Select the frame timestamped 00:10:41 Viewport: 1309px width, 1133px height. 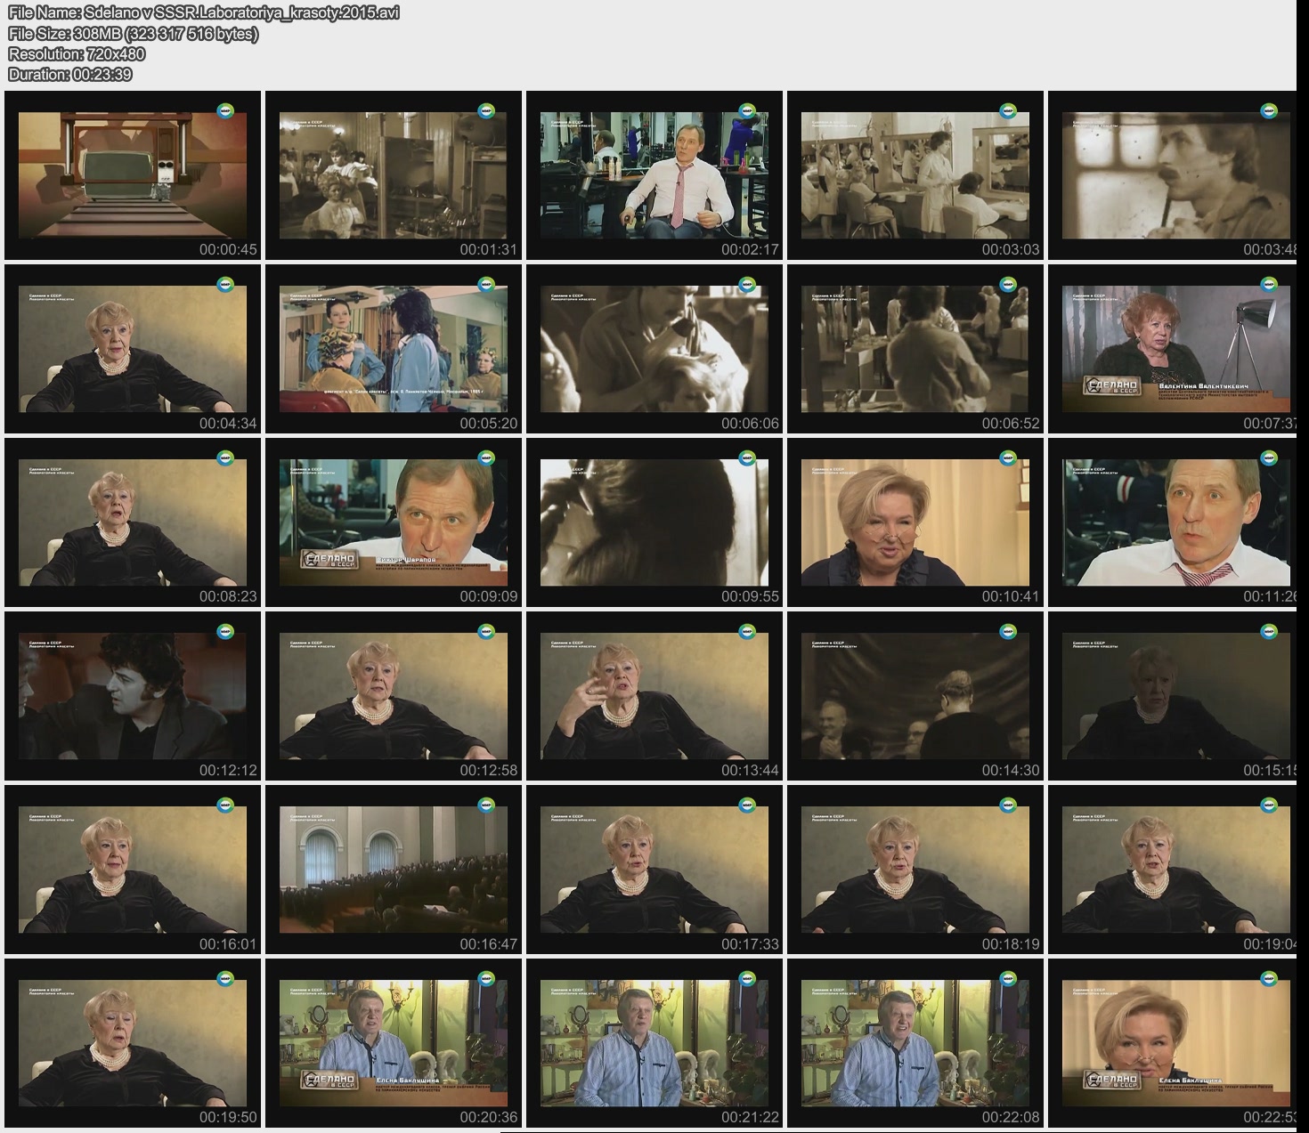(915, 522)
